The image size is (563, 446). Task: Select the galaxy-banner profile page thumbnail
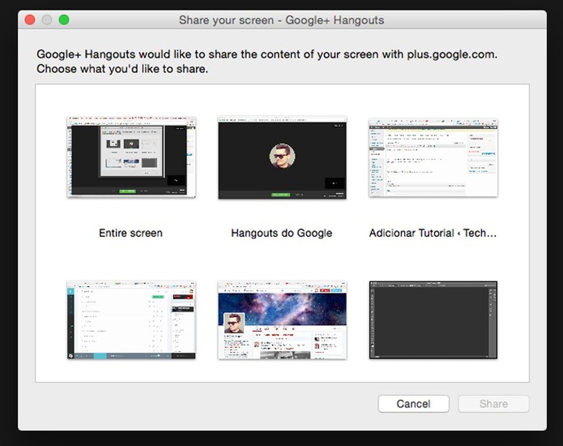tap(282, 320)
